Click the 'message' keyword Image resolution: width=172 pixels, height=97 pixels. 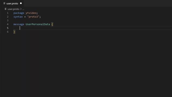click(x=19, y=24)
